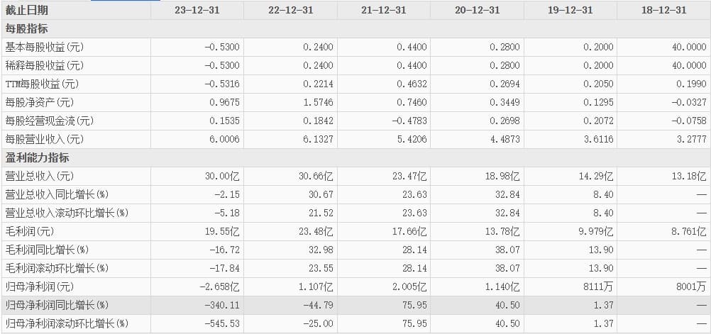Viewport: 711px width, 334px height.
Task: Select the 盈利能力指标 section heading
Action: [37, 157]
